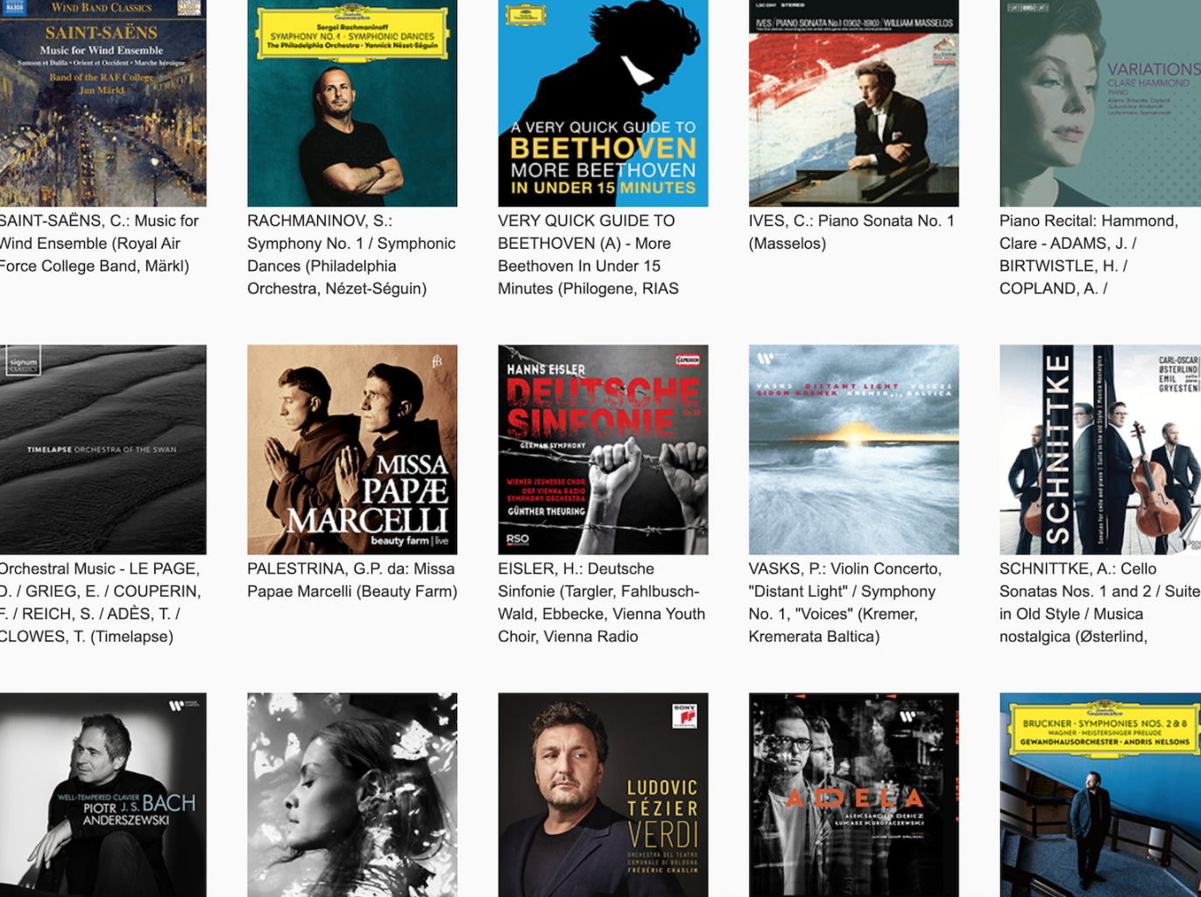
Task: Click the Bruckner Symphonies Nos. 2 & 8 cover
Action: pyautogui.click(x=1100, y=795)
